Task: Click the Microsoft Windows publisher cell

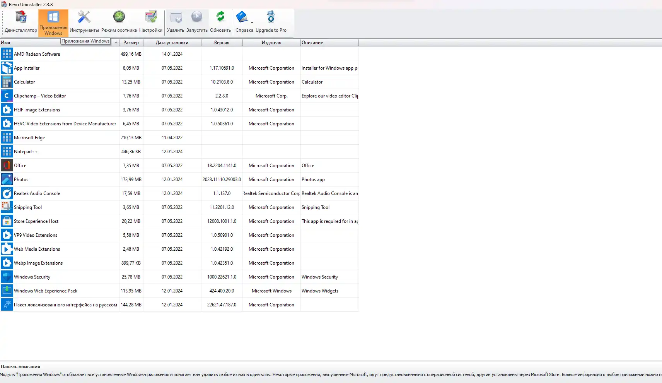Action: [271, 291]
